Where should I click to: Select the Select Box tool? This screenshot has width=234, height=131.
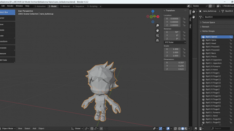(x=7, y=12)
